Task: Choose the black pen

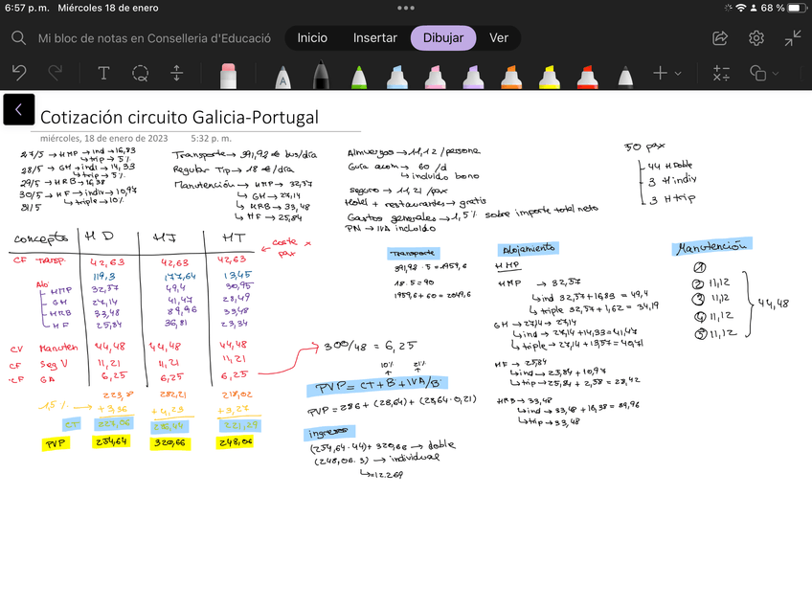Action: 321,75
